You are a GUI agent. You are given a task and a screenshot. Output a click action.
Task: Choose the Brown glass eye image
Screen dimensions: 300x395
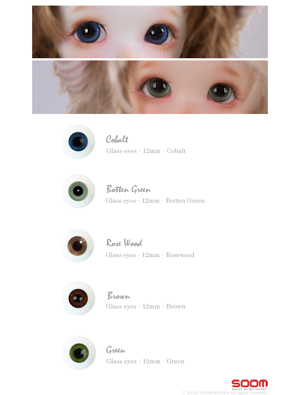point(78,298)
